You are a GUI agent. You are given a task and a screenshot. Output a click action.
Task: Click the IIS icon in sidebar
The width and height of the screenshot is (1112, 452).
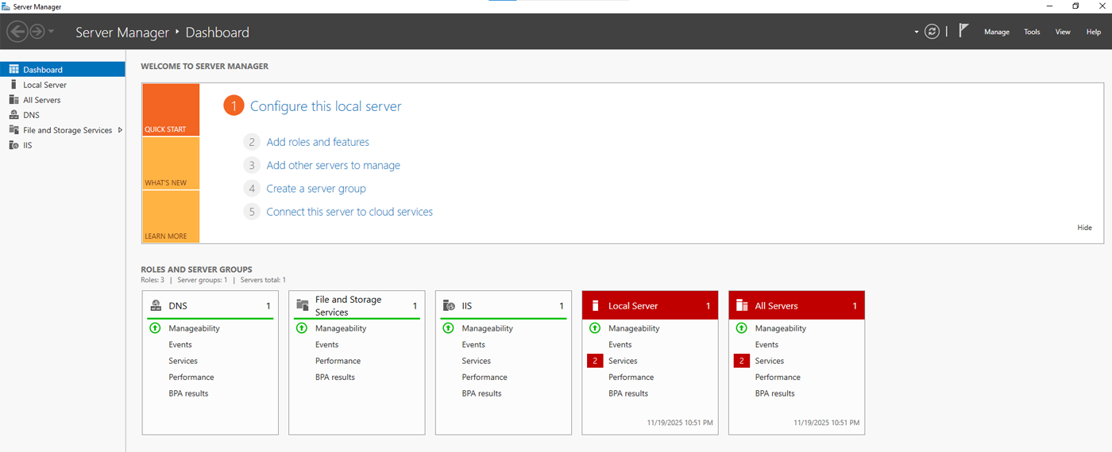[x=14, y=145]
